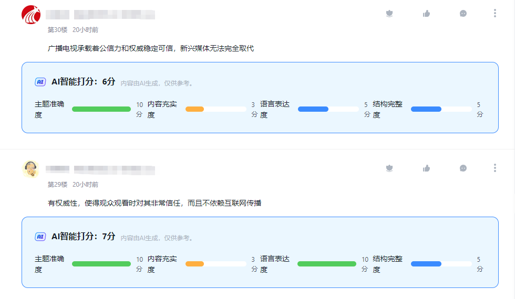Click the AI badge icon in the 6分 score card

[40, 82]
